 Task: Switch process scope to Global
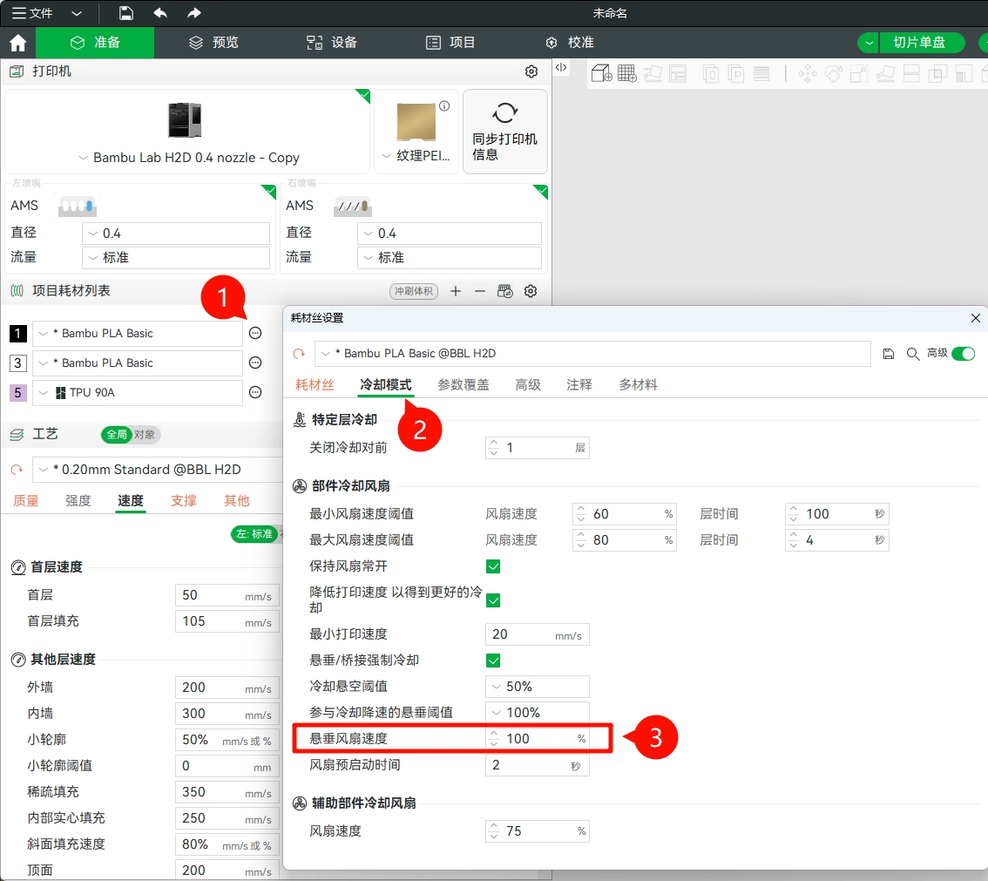pyautogui.click(x=116, y=435)
